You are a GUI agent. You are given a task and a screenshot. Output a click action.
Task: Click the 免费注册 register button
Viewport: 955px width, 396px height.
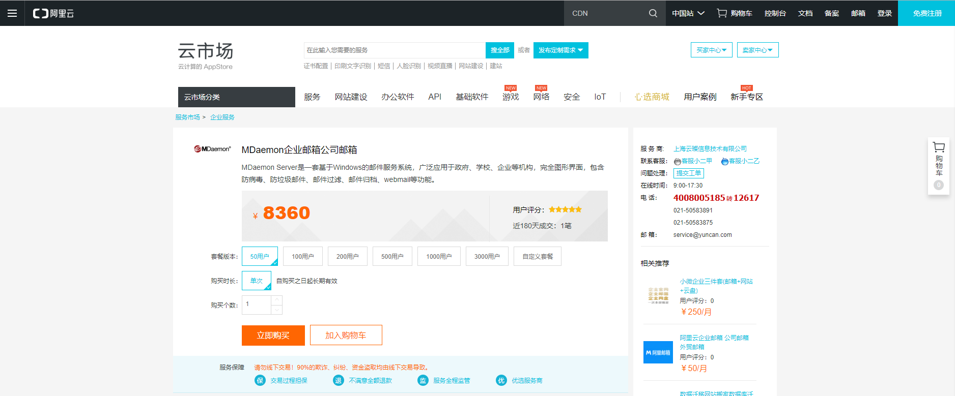click(x=926, y=13)
